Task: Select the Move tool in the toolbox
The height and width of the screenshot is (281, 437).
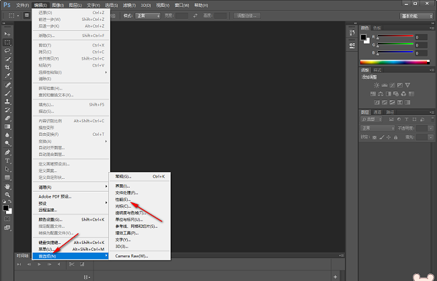Action: [7, 33]
